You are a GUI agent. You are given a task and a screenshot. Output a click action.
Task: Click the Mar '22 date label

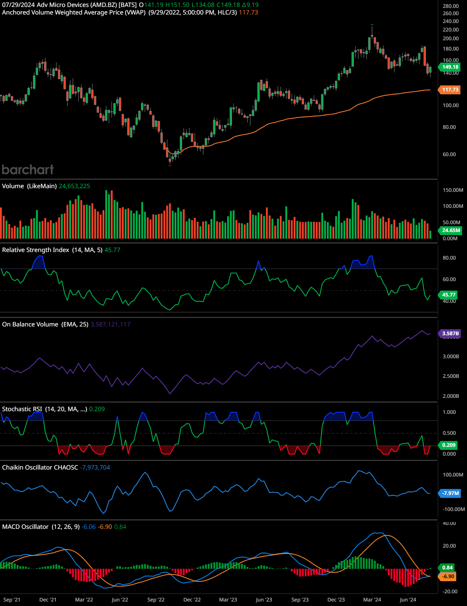coord(84,600)
